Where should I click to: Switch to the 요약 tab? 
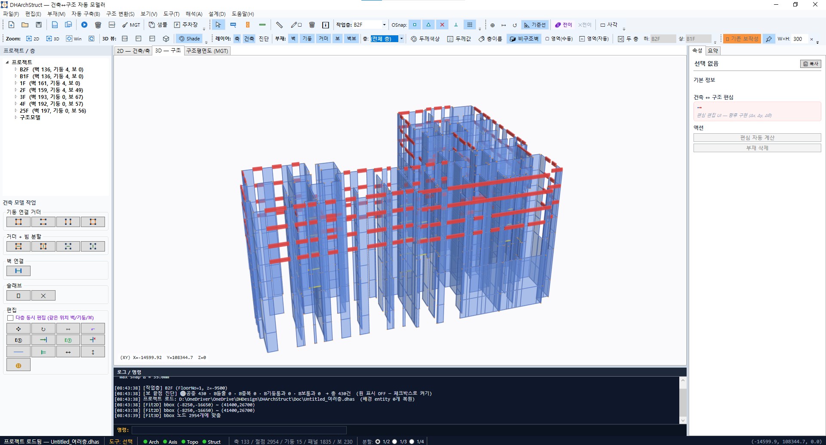coord(713,51)
